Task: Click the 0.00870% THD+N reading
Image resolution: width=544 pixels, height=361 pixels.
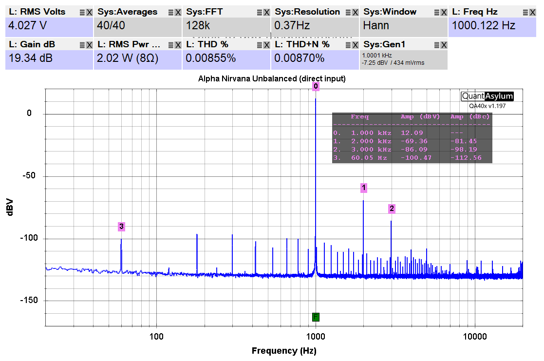Action: tap(300, 58)
